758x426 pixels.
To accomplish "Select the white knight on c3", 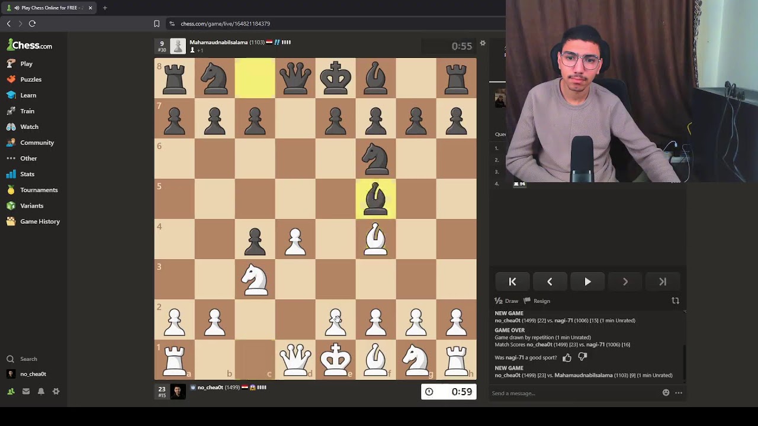I will (x=255, y=279).
